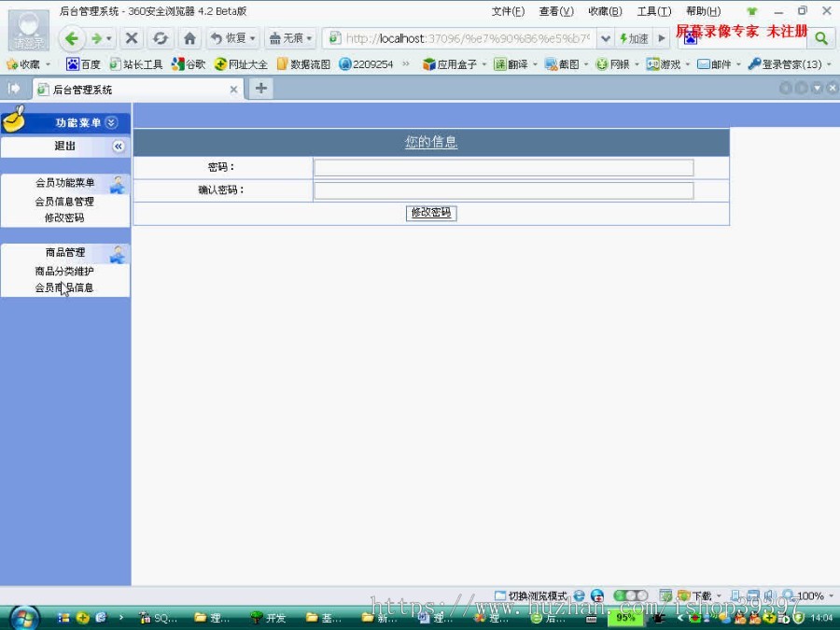
Task: Change the 100% zoom level
Action: (x=809, y=595)
